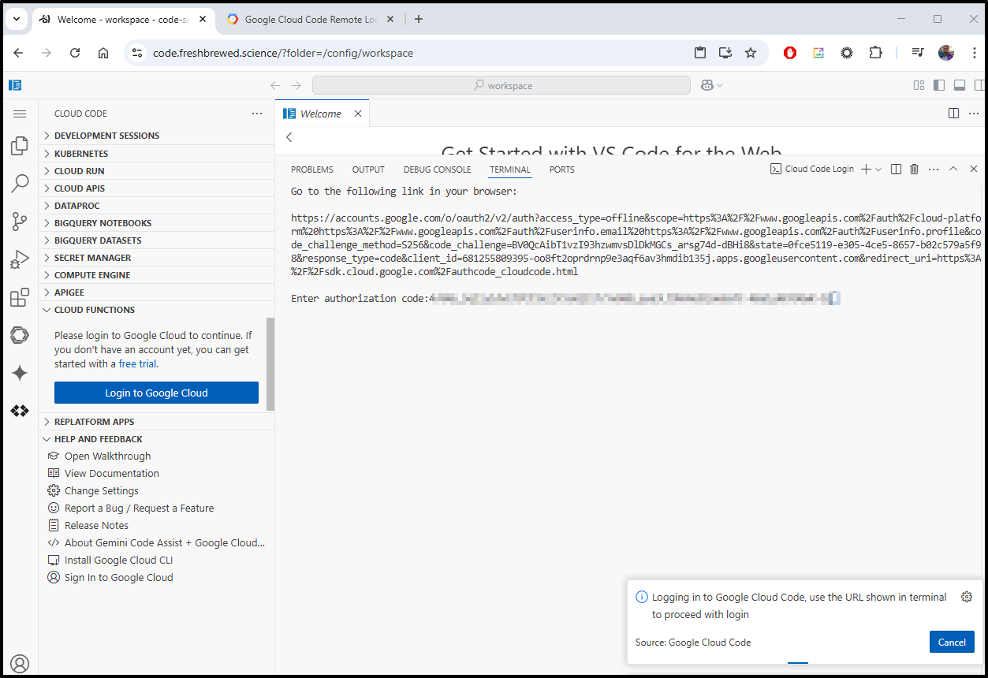Open the Source Control view
The width and height of the screenshot is (988, 678).
point(20,222)
